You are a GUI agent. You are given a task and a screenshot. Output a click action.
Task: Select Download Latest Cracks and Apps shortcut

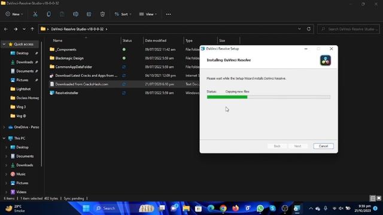point(86,76)
